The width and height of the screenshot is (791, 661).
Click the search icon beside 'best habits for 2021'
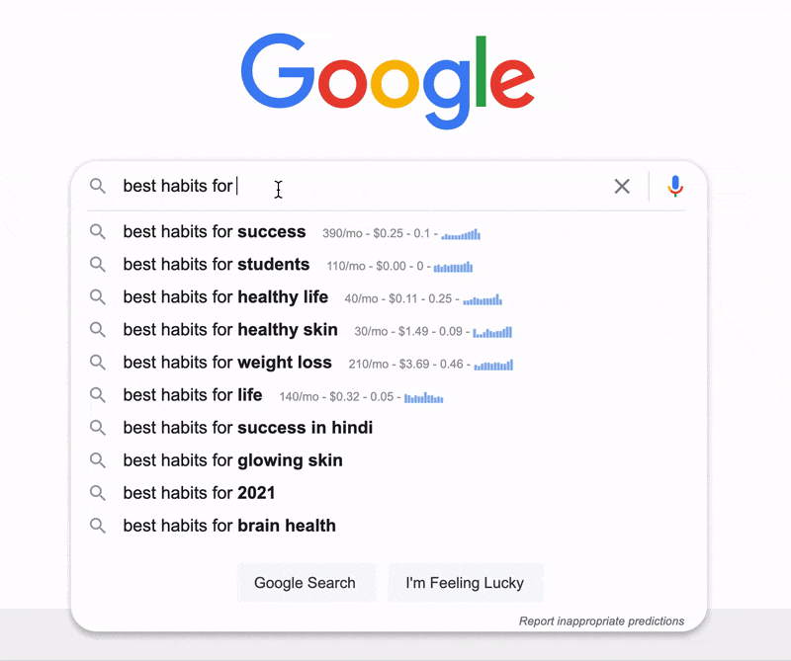pyautogui.click(x=97, y=493)
